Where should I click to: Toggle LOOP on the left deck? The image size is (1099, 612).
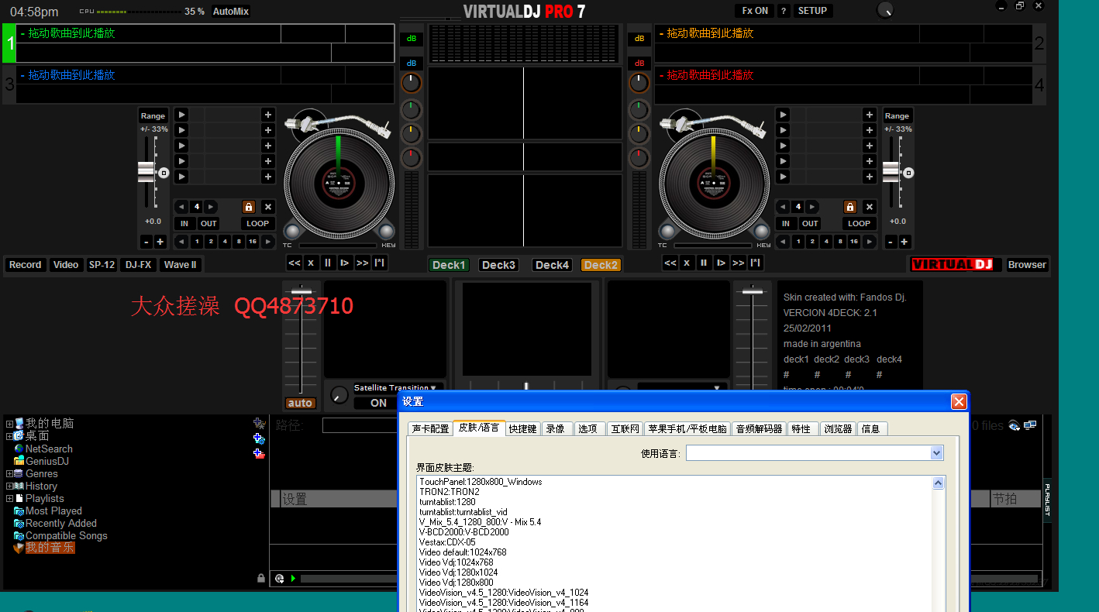(258, 223)
